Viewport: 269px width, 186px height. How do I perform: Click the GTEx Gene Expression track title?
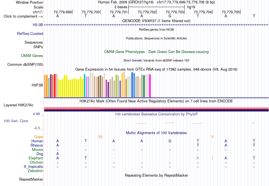(156, 69)
